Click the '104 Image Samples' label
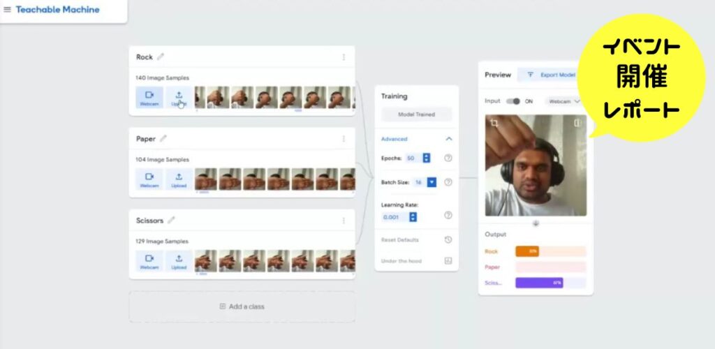The width and height of the screenshot is (715, 349). 162,159
